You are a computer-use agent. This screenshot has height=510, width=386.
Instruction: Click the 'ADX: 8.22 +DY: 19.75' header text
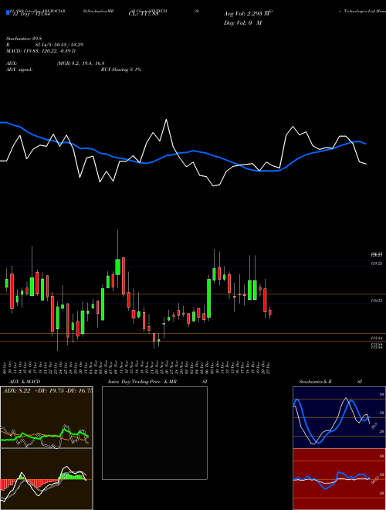(x=47, y=391)
